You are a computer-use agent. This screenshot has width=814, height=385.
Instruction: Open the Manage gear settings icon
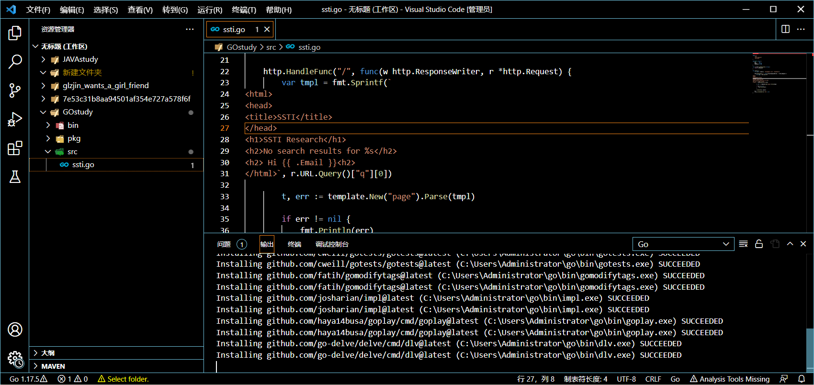pyautogui.click(x=15, y=358)
